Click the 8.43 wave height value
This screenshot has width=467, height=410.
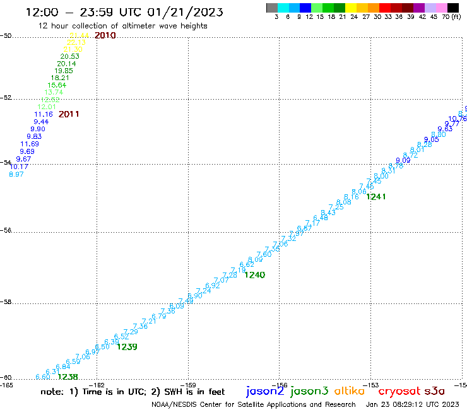pyautogui.click(x=328, y=213)
